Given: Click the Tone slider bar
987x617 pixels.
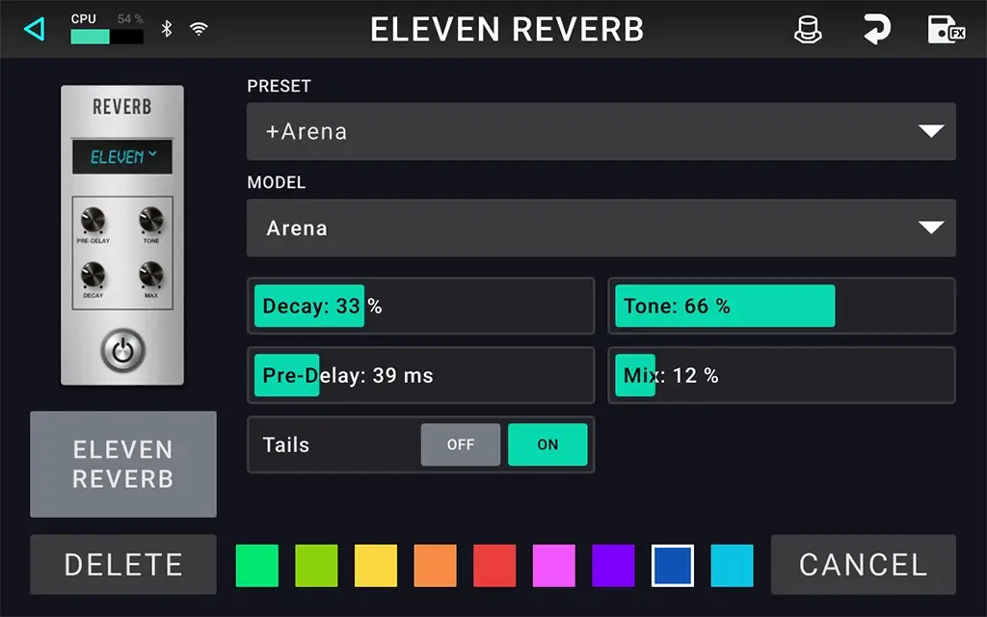Looking at the screenshot, I should click(781, 307).
